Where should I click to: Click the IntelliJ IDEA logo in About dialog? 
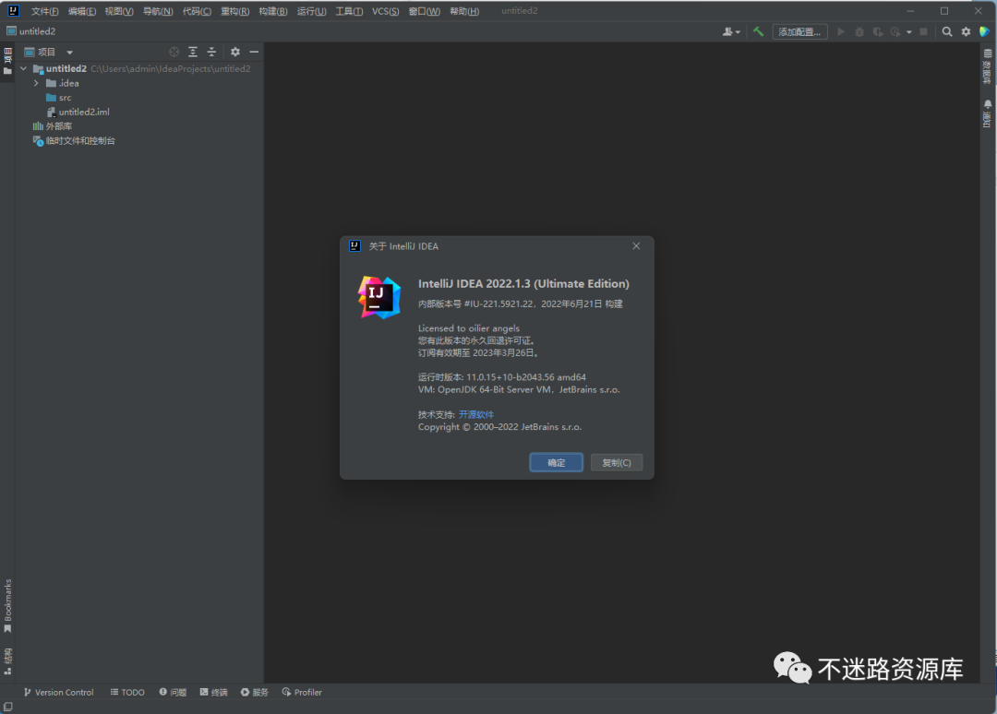pyautogui.click(x=379, y=297)
